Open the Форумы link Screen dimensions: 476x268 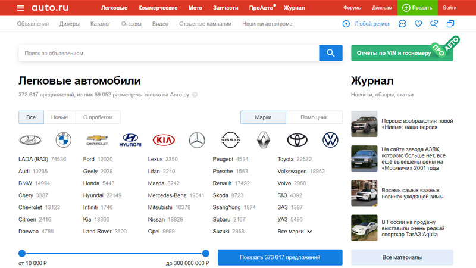[x=352, y=8]
